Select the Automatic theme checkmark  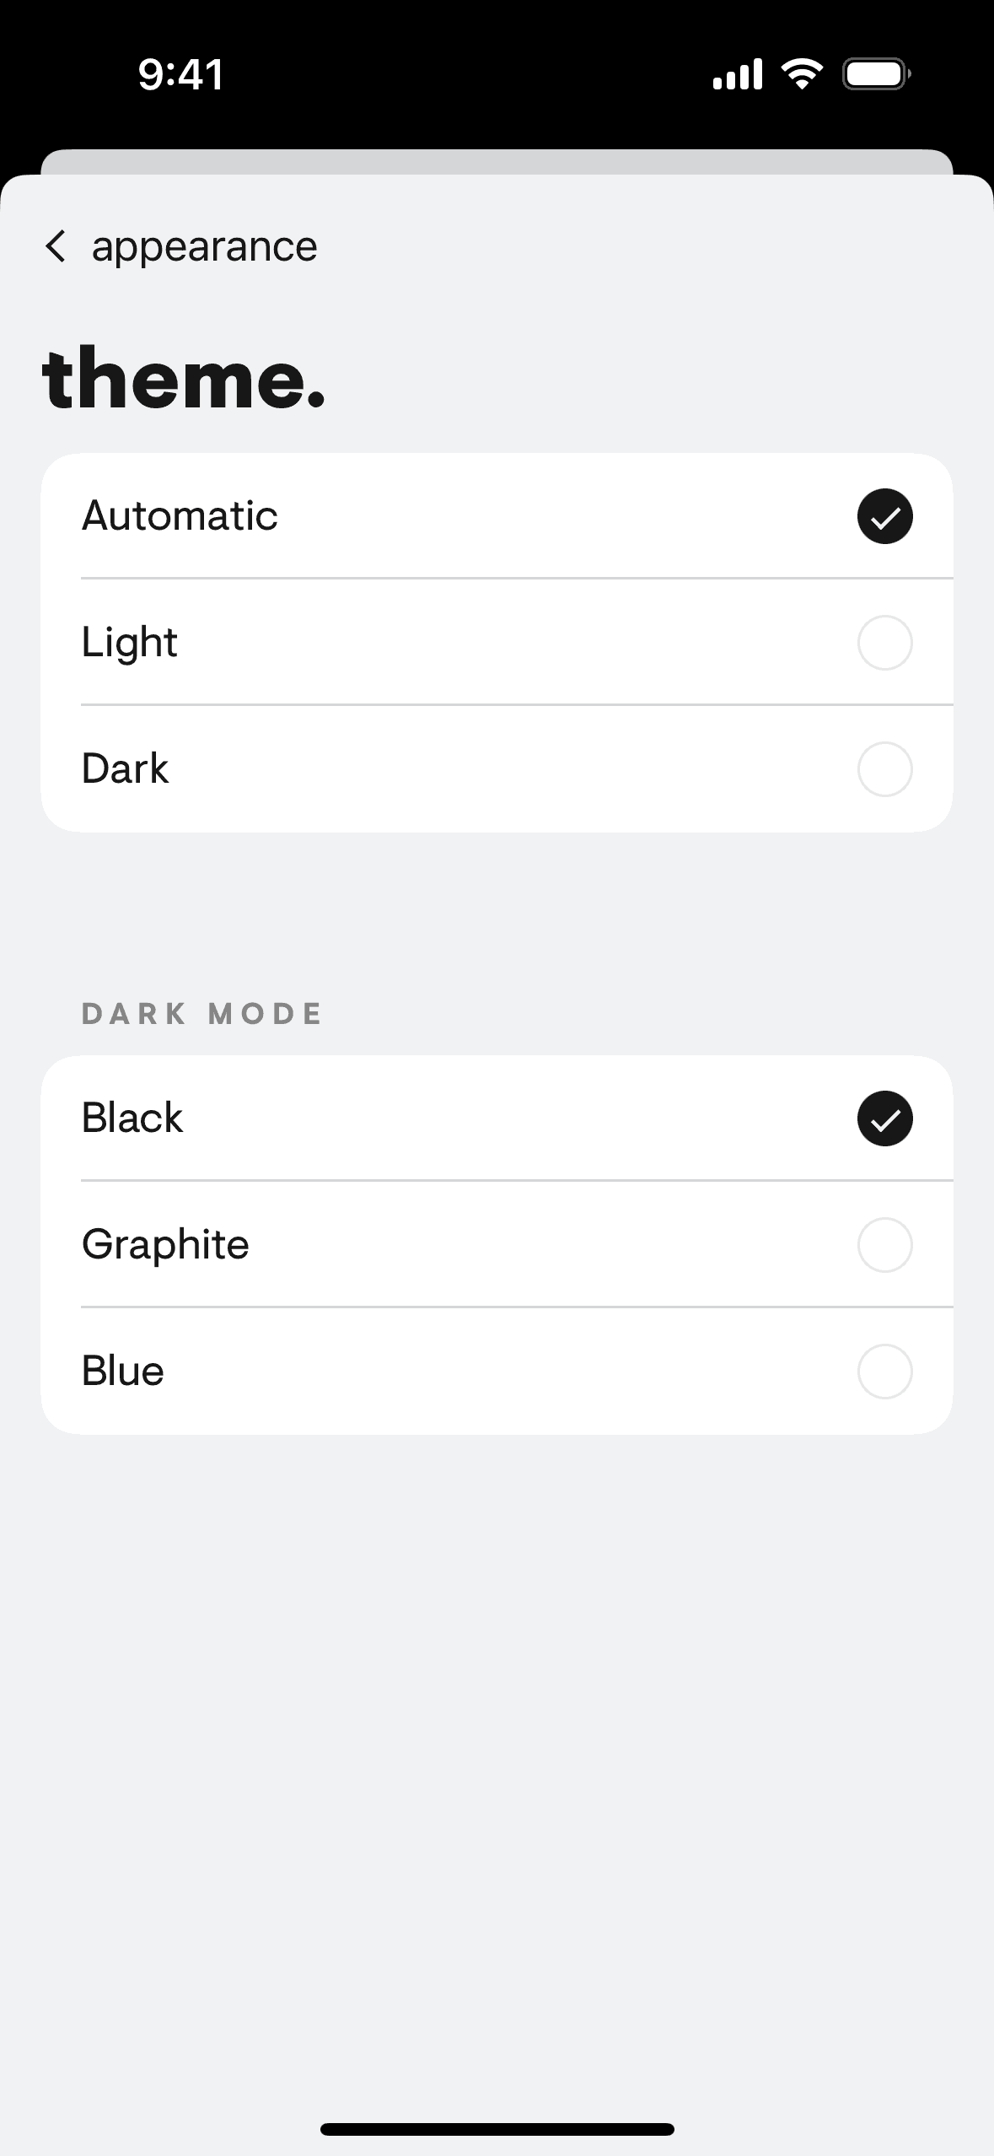coord(884,516)
